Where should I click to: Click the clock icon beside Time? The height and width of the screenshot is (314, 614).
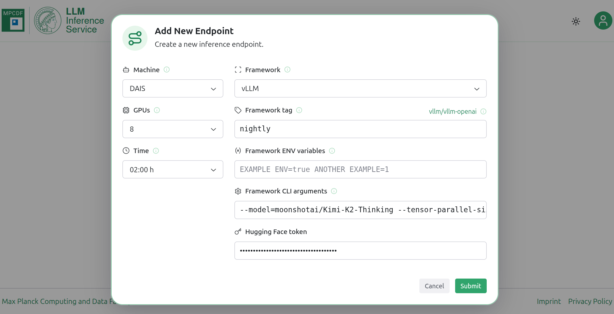(x=126, y=150)
